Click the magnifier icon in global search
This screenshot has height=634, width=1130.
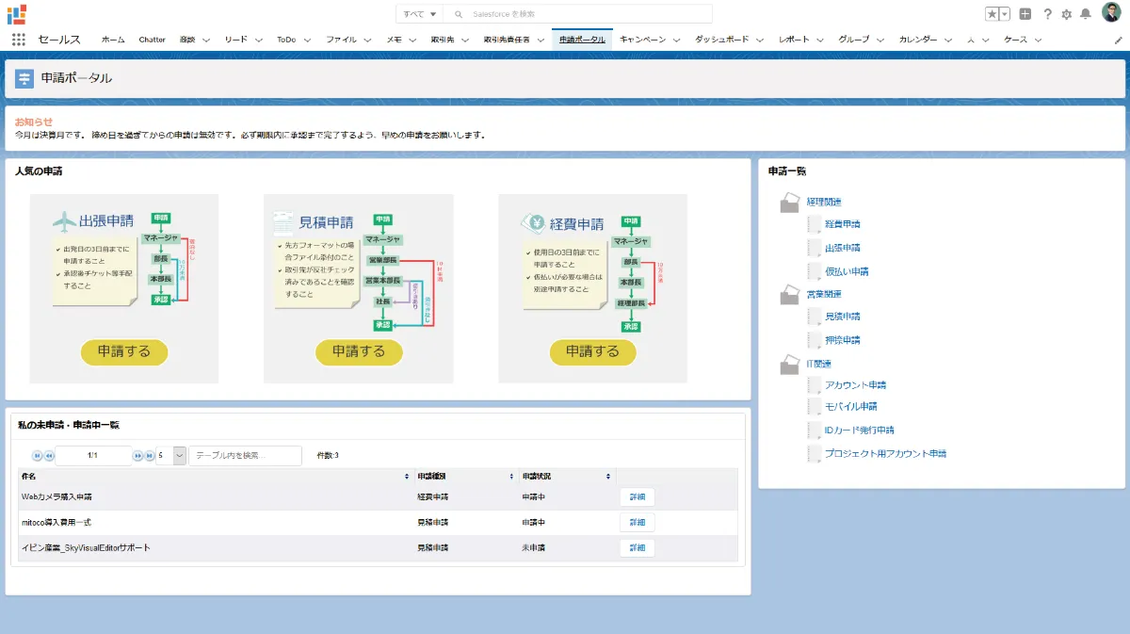coord(459,14)
